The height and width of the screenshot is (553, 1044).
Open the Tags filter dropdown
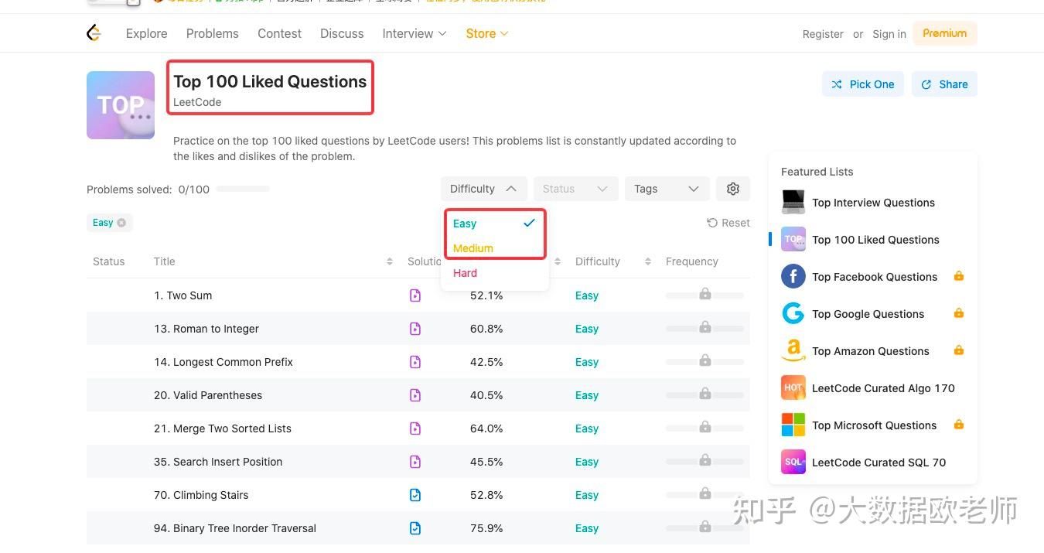667,188
